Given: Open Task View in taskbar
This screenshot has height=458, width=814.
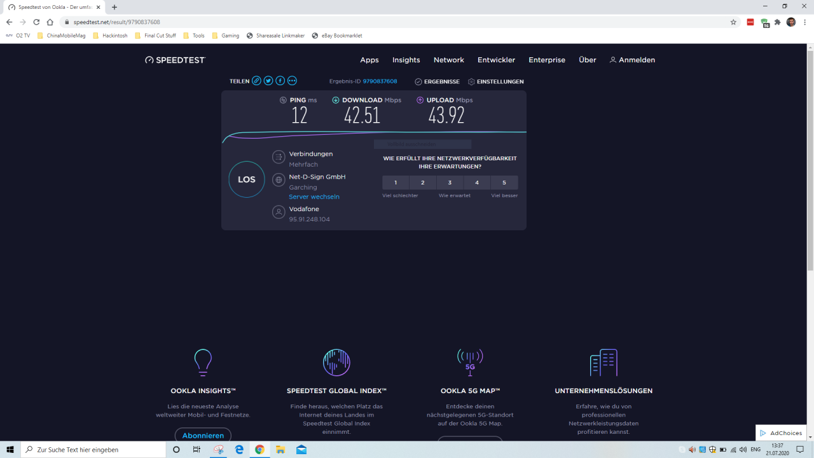Looking at the screenshot, I should pos(197,449).
